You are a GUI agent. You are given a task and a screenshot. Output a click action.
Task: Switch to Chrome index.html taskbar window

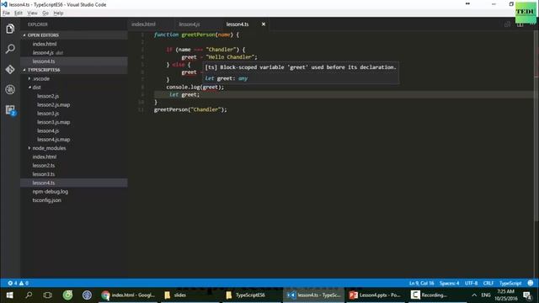pyautogui.click(x=128, y=295)
